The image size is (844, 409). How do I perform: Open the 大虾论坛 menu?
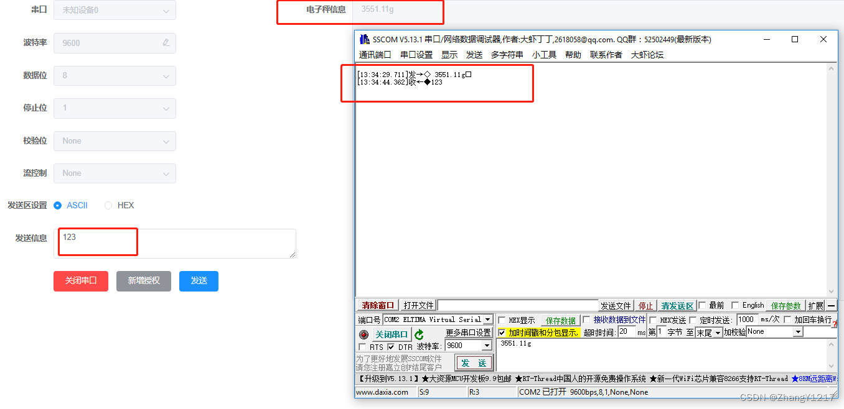(647, 55)
